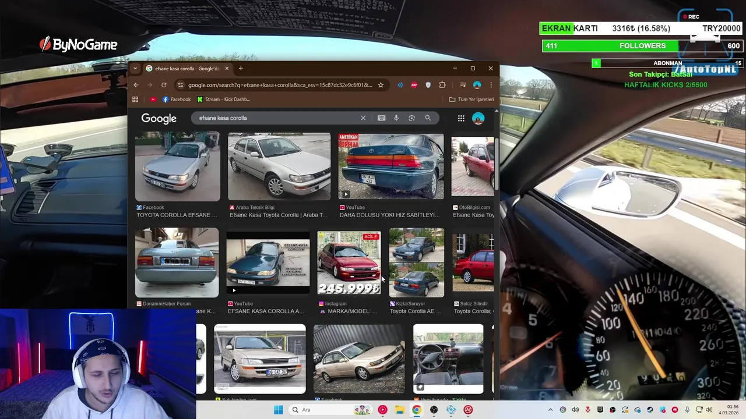Screen dimensions: 746x419
Task: Open the Extensions puzzle-piece menu
Action: point(442,85)
